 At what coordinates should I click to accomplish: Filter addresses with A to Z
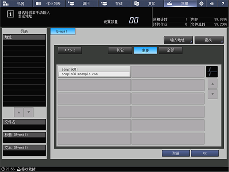tap(70, 50)
